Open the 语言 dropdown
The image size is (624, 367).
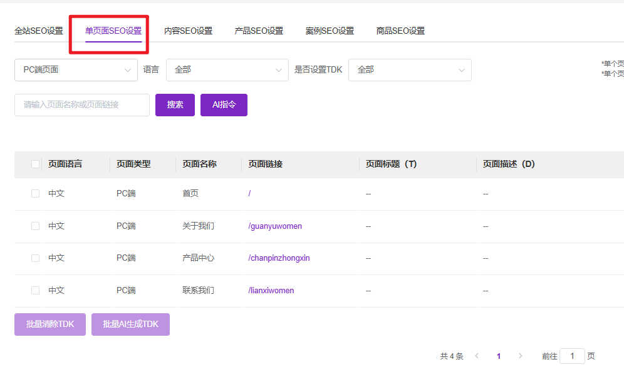pos(227,70)
